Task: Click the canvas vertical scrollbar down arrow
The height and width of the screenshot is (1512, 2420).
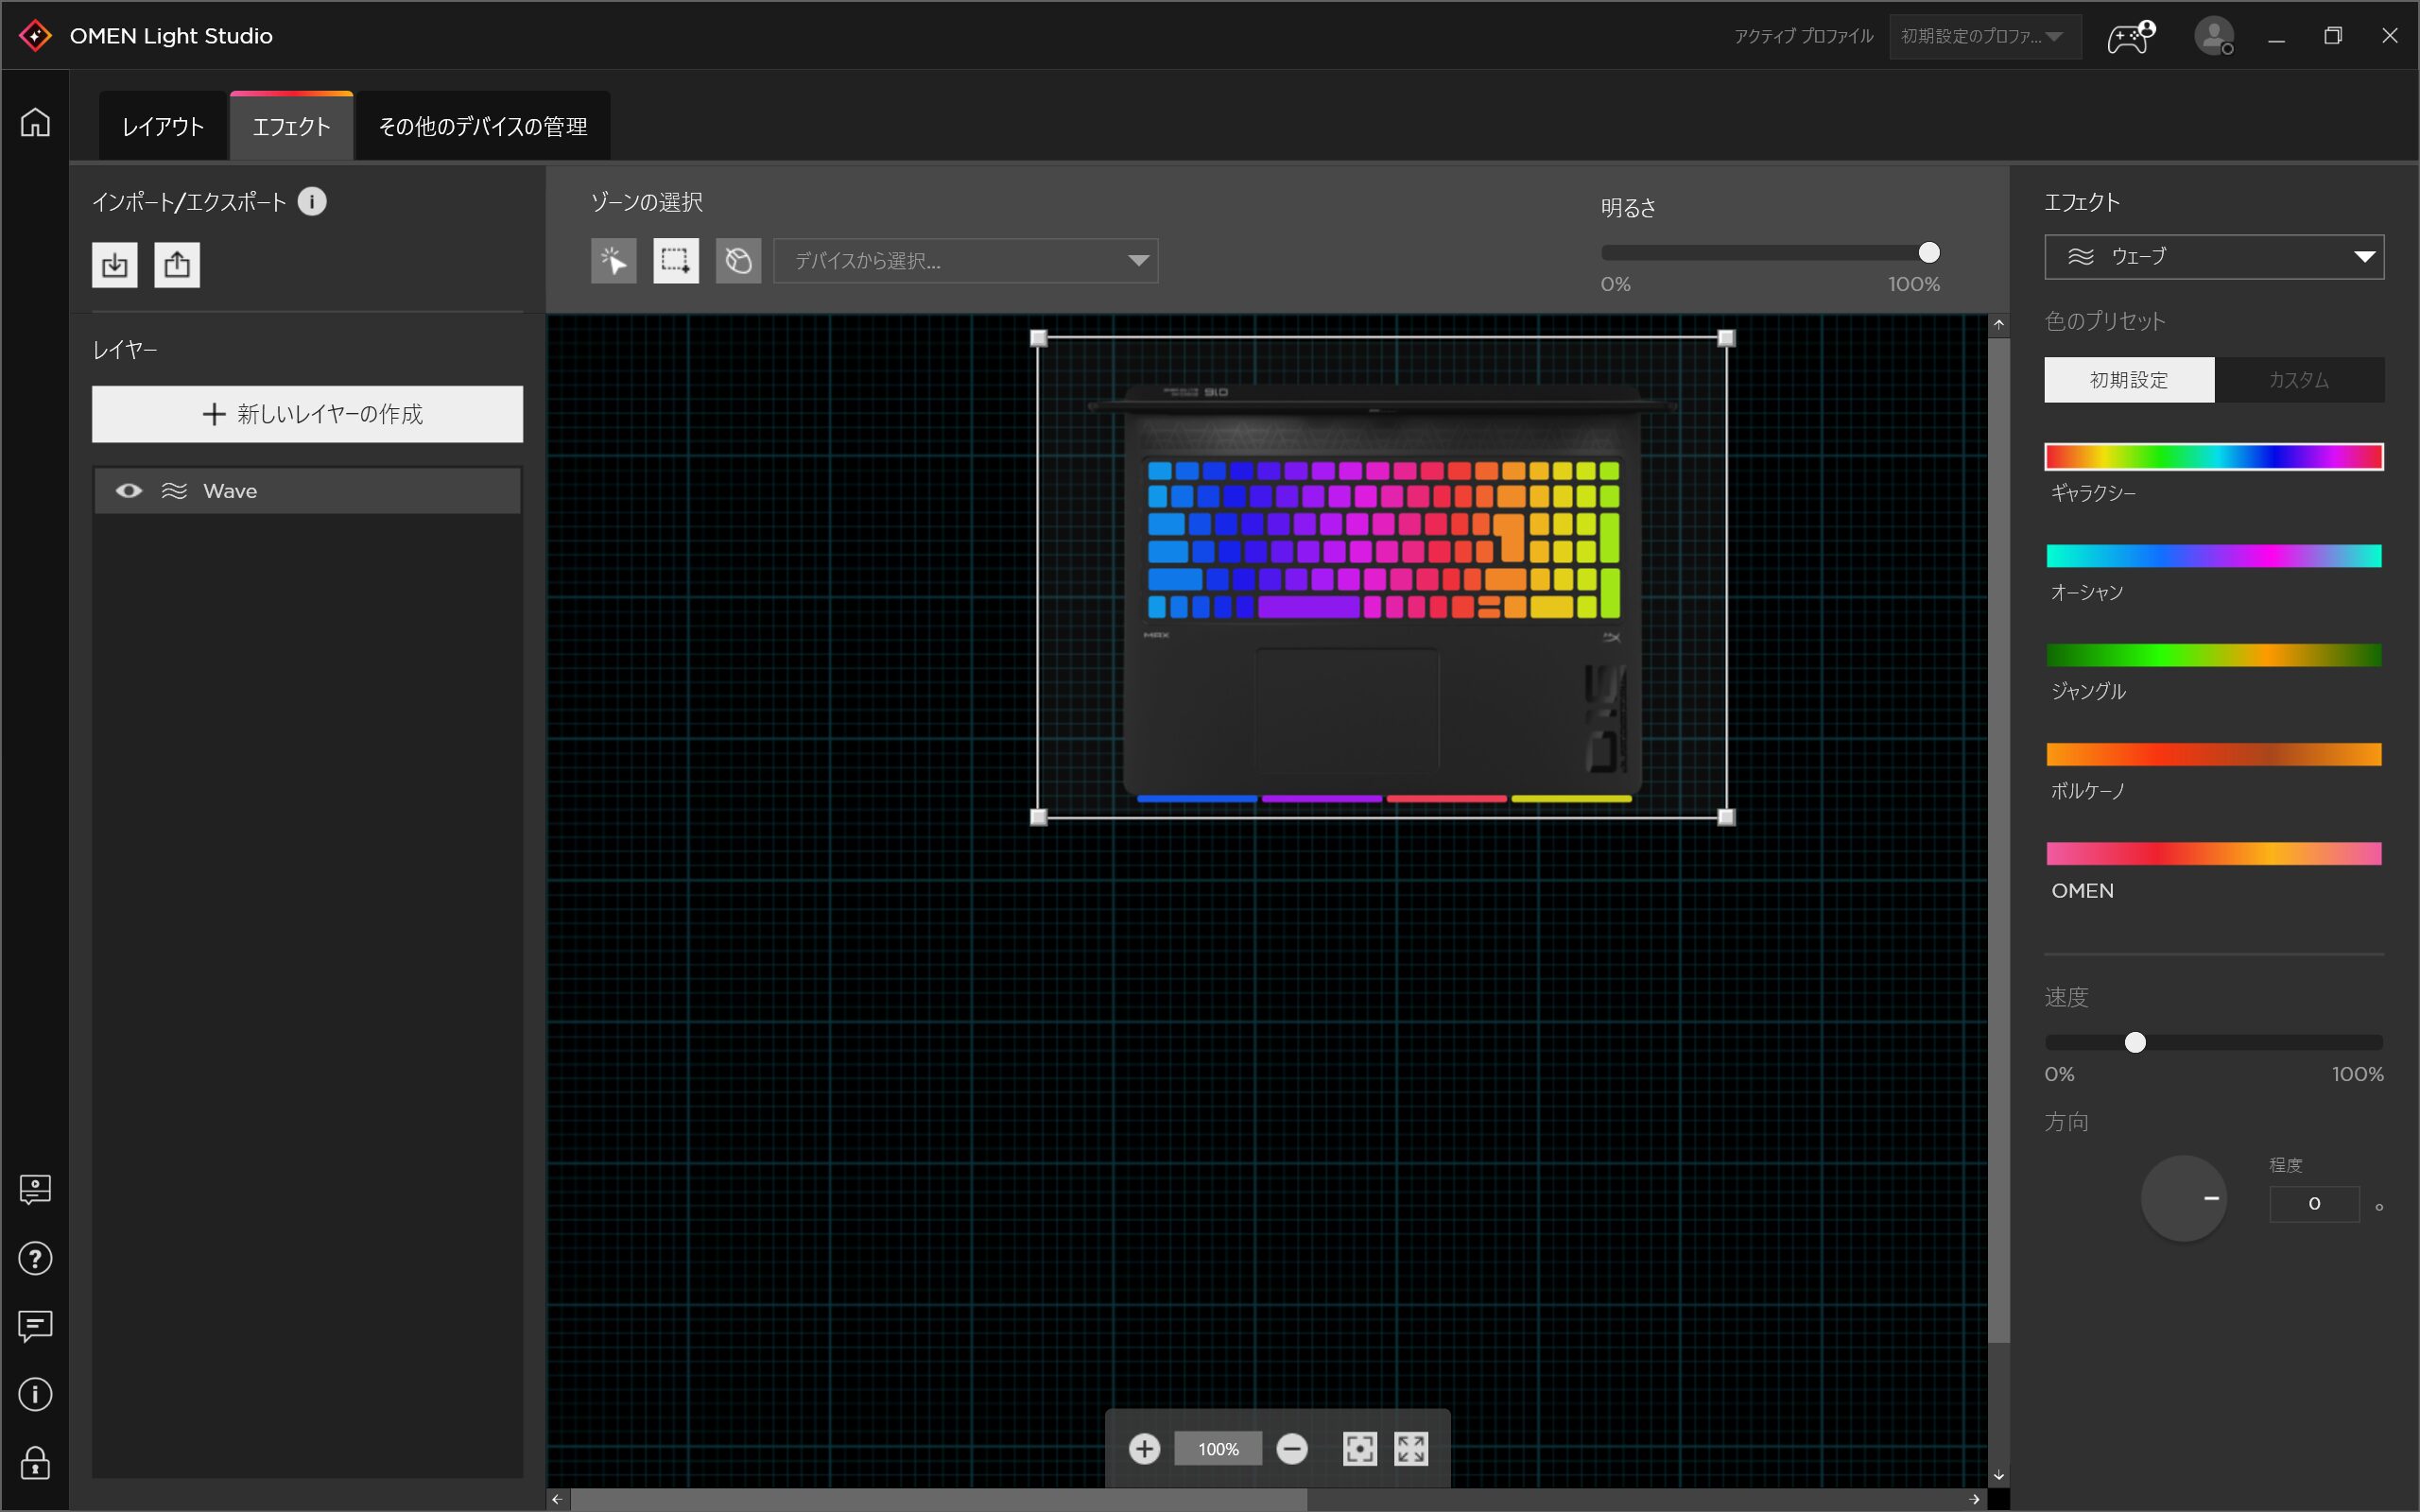Action: click(x=1998, y=1476)
